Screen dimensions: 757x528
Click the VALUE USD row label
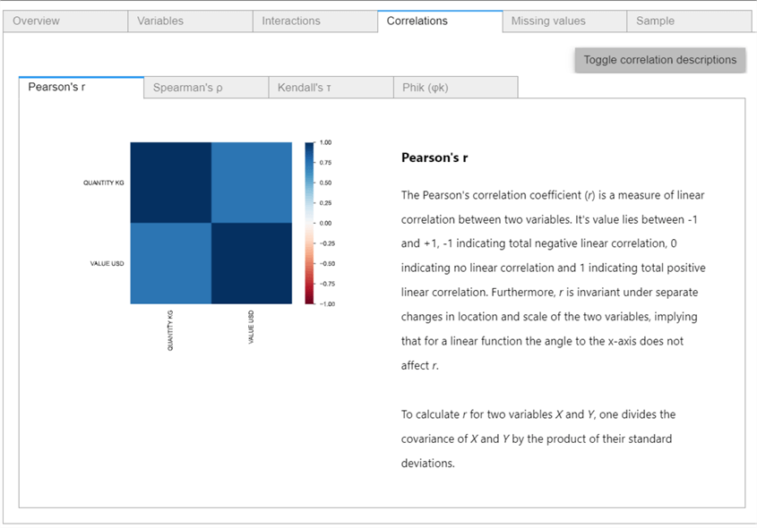click(108, 264)
